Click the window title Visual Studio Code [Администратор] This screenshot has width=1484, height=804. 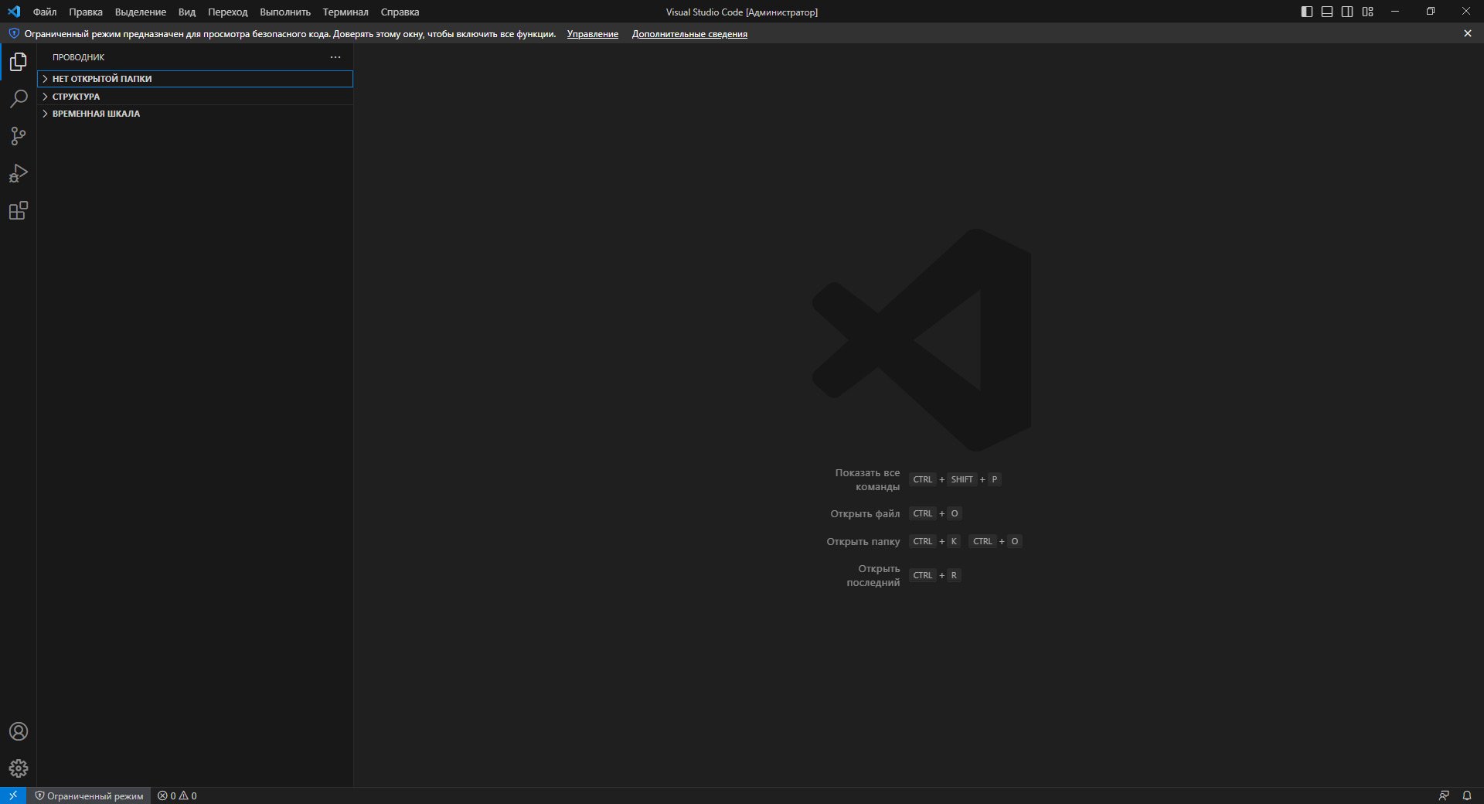[742, 12]
